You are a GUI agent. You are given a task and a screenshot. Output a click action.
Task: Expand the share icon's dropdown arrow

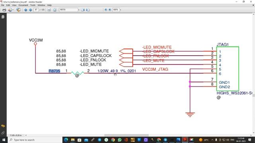coord(13,10)
